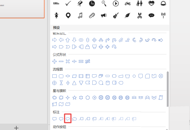This screenshot has width=190, height=130.
Task: Select the division sign equation shape
Action: [x=74, y=61]
